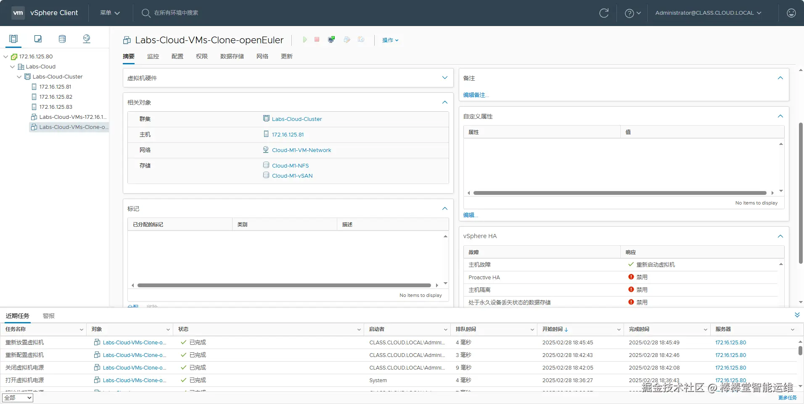Click the smiley feedback icon

[791, 13]
